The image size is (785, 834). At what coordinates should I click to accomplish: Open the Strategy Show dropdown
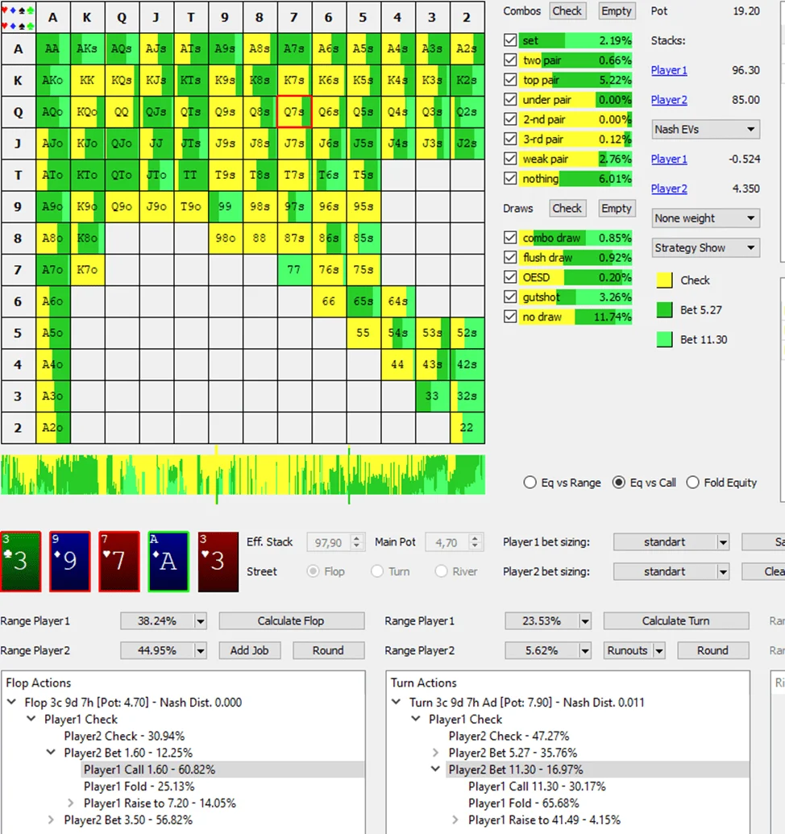705,248
